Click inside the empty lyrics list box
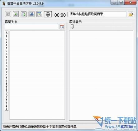 [x=37, y=75]
